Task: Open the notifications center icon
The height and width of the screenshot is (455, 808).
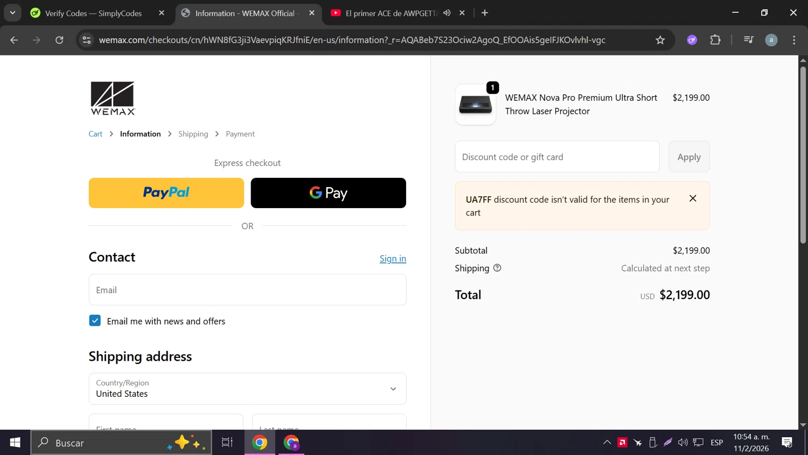Action: (x=787, y=443)
